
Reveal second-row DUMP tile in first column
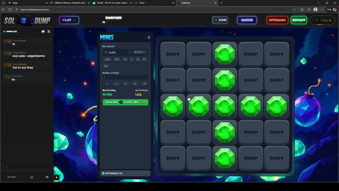(173, 80)
